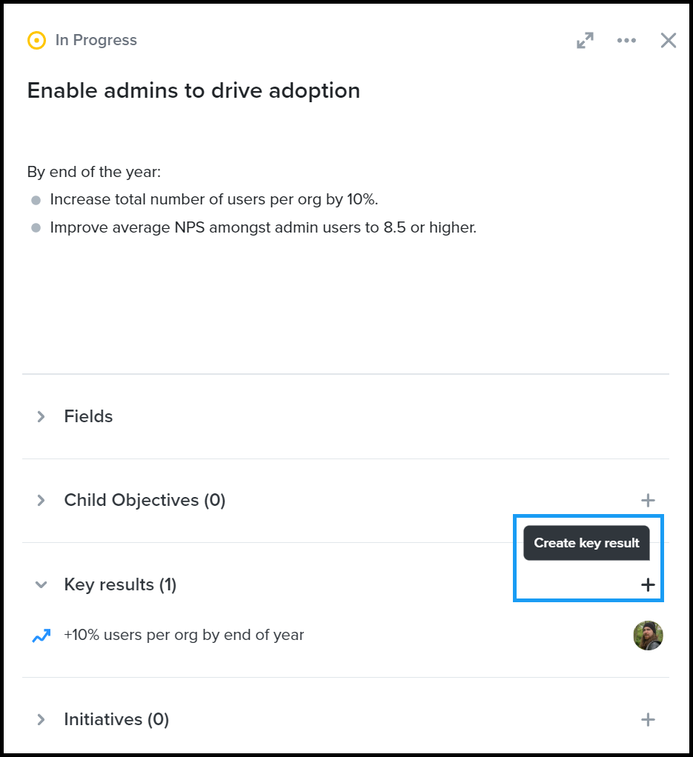This screenshot has width=693, height=757.
Task: Collapse the Key results section
Action: point(42,584)
